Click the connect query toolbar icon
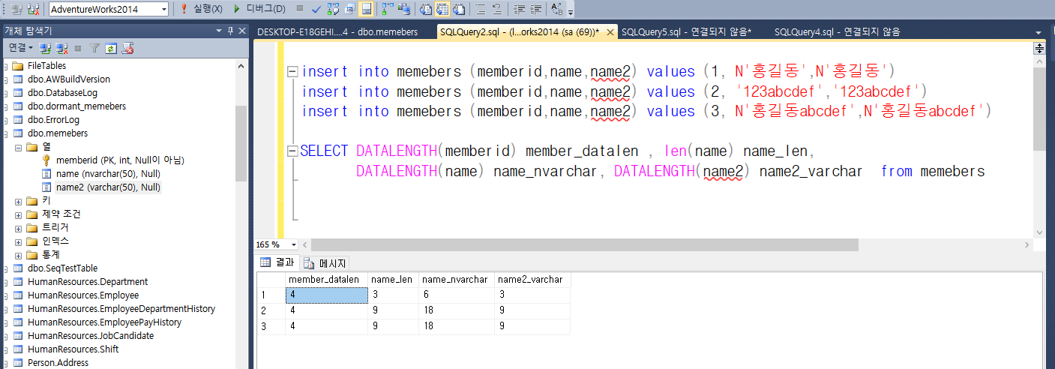The image size is (1055, 369). pyautogui.click(x=16, y=9)
